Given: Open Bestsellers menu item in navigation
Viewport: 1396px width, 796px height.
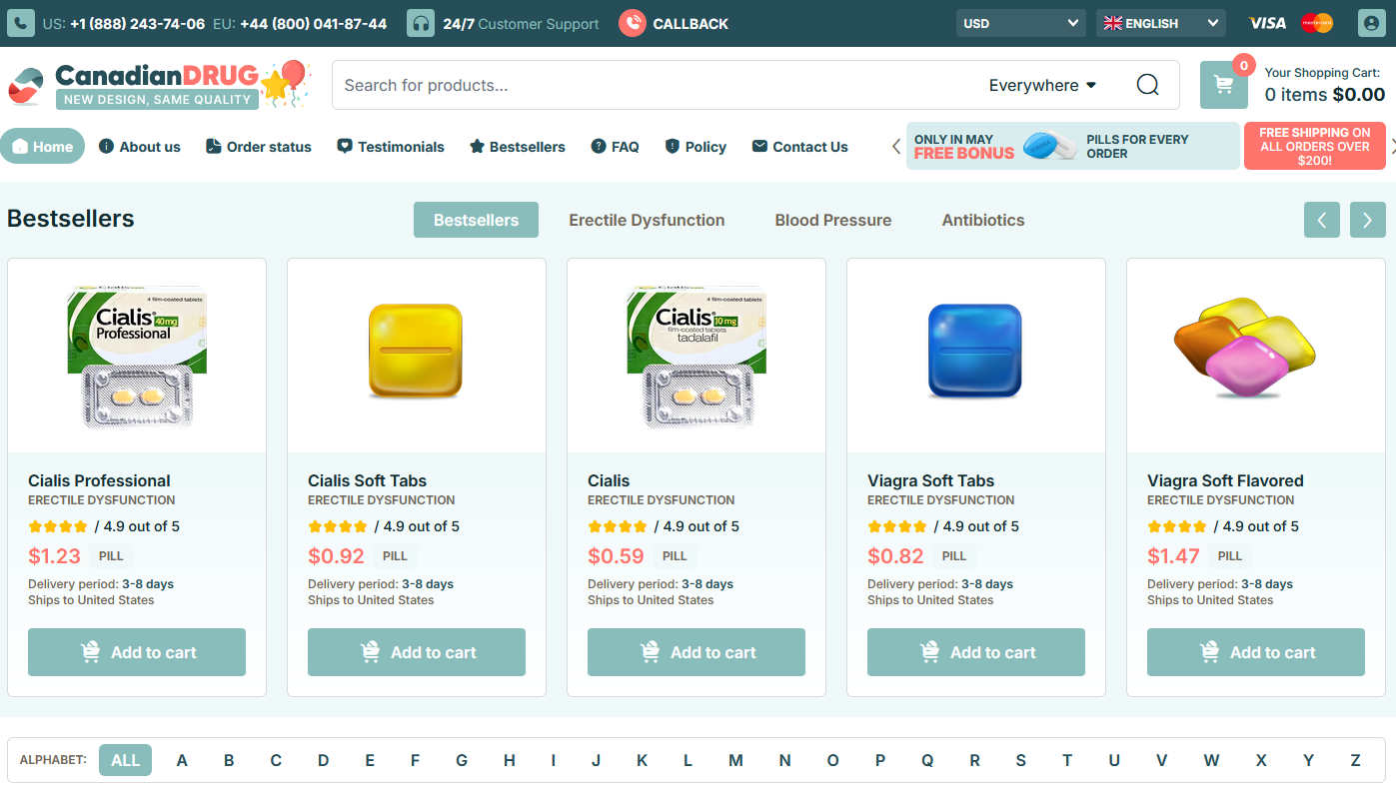Looking at the screenshot, I should tap(517, 147).
